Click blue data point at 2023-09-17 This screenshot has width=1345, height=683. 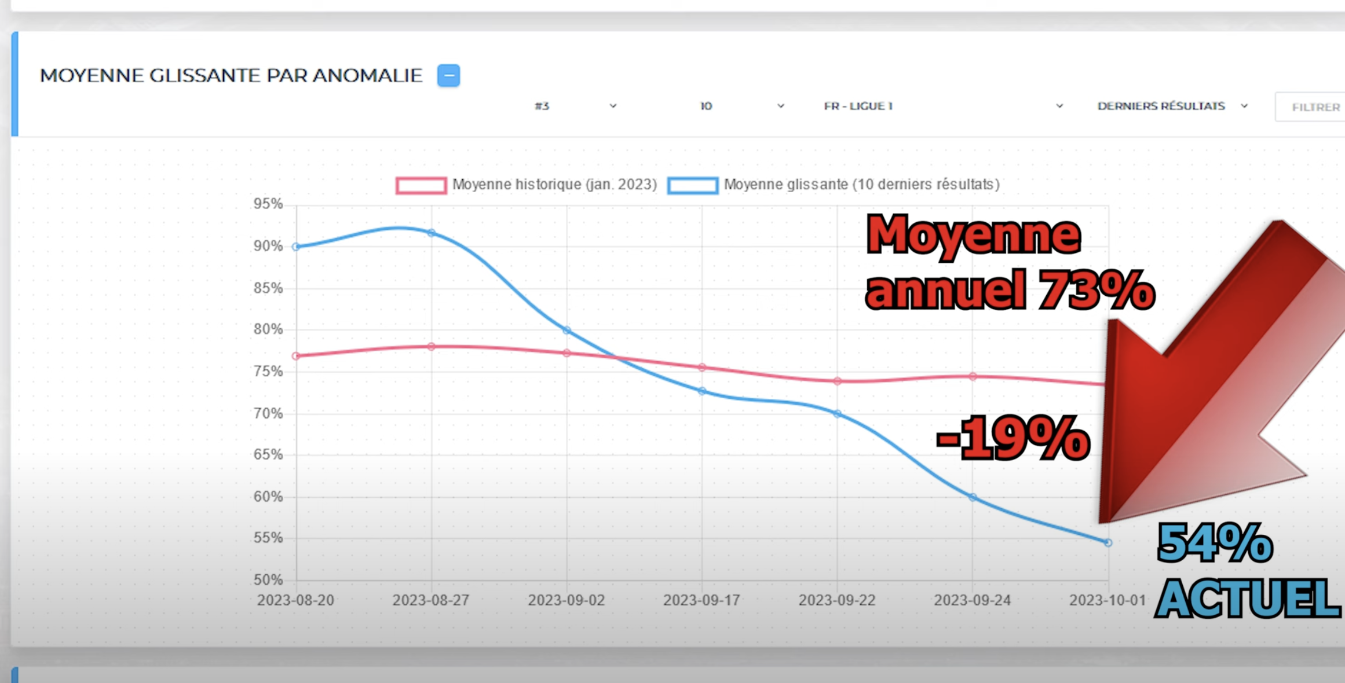702,391
